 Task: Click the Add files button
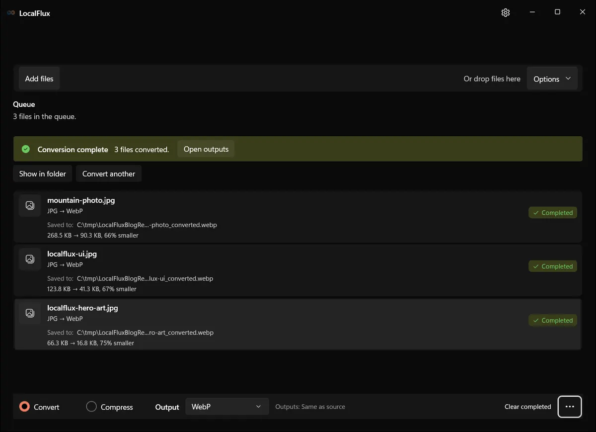pos(39,79)
